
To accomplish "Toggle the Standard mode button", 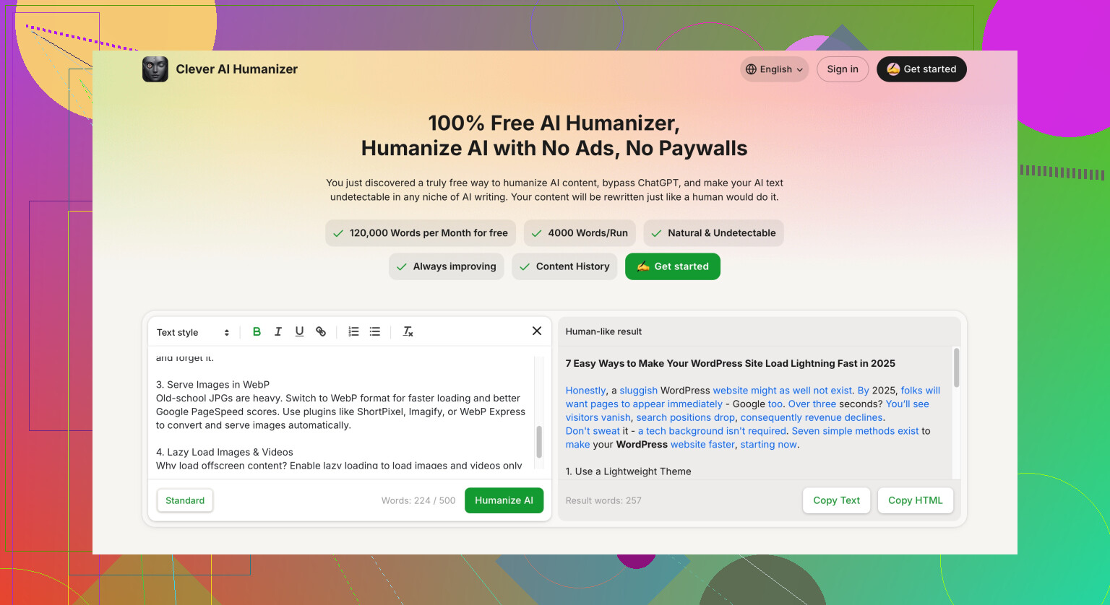I will click(185, 500).
